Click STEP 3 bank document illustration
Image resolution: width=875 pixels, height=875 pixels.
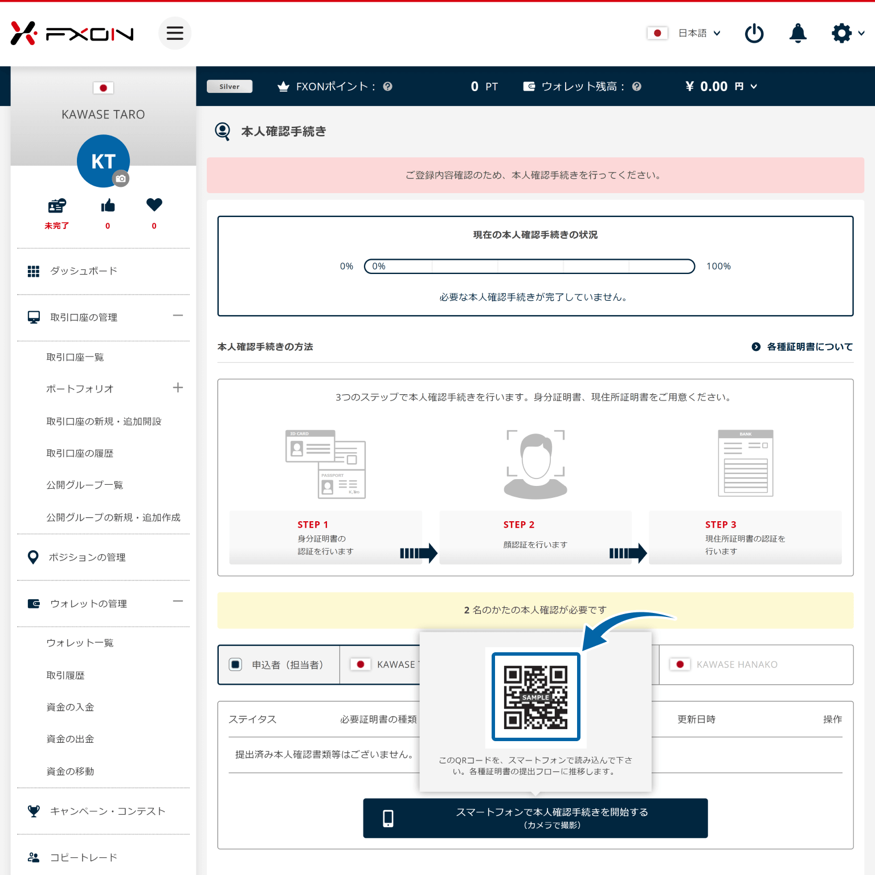tap(746, 463)
